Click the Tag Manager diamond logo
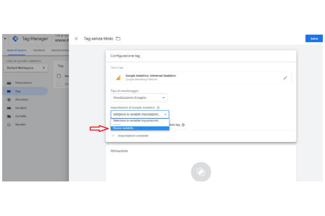Image resolution: width=325 pixels, height=216 pixels. [16, 39]
